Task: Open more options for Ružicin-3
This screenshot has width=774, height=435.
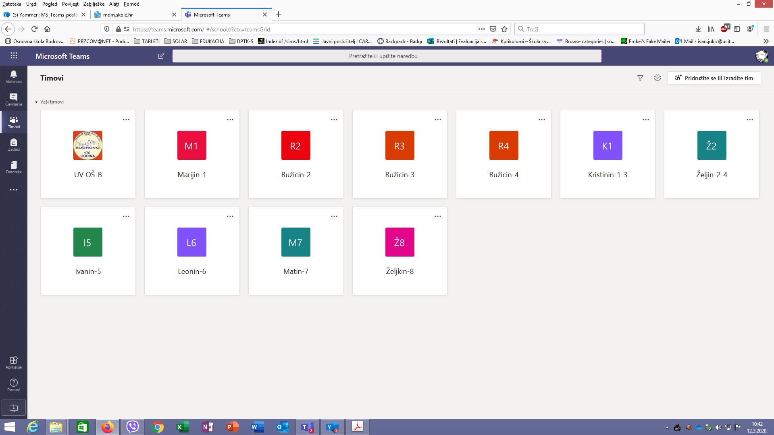Action: point(438,120)
